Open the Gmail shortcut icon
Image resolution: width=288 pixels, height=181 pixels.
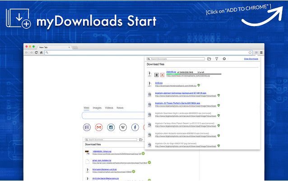point(99,127)
